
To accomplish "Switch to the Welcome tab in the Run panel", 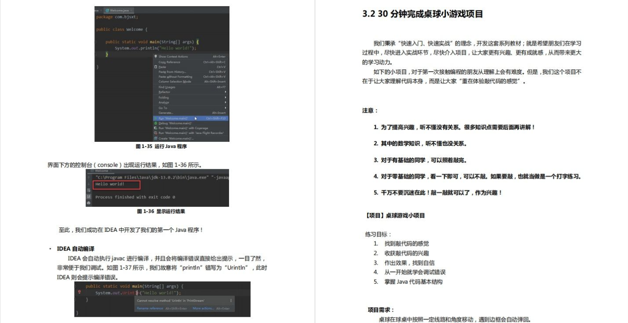I will pos(101,170).
